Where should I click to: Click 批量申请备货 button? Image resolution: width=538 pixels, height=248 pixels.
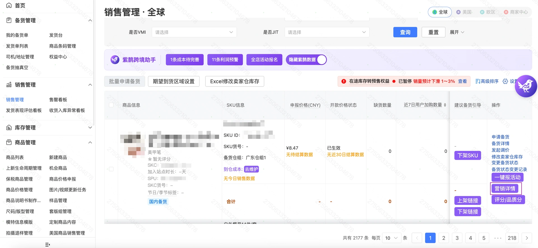[x=124, y=81]
